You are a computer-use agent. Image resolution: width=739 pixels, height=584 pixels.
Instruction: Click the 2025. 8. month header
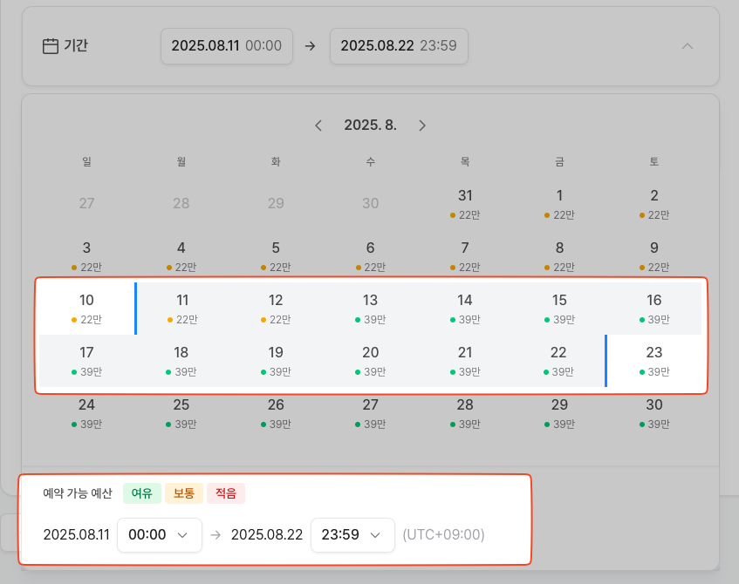[x=370, y=126]
